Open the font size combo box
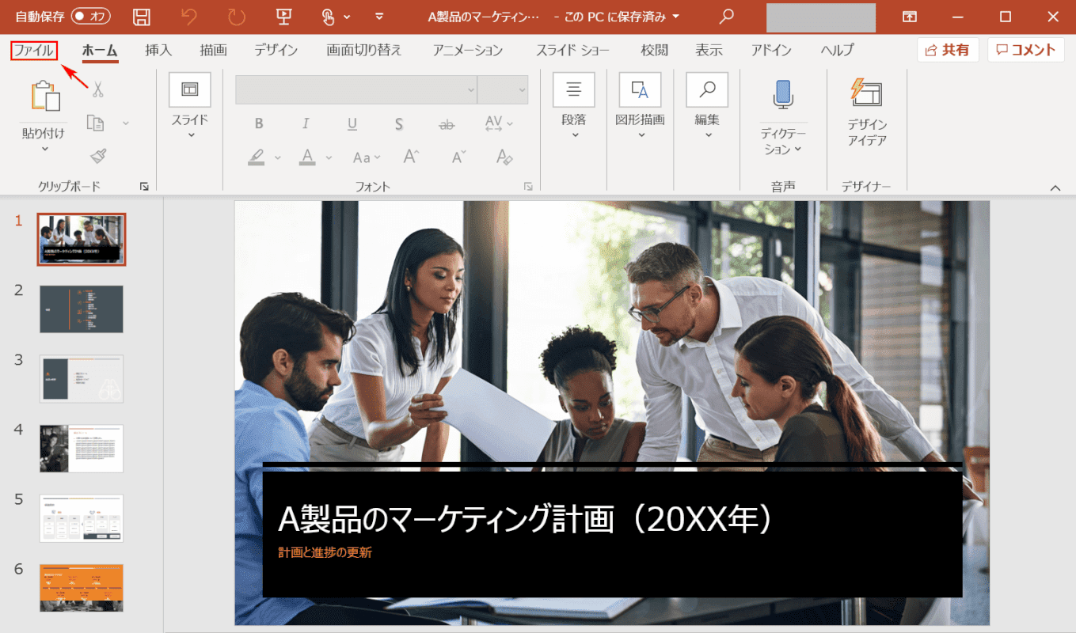 pos(503,89)
